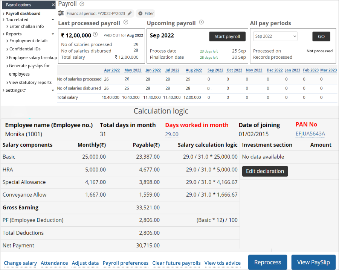Viewport: 339px width, 270px height.
Task: Click 'No data available' investment text
Action: tap(263, 157)
